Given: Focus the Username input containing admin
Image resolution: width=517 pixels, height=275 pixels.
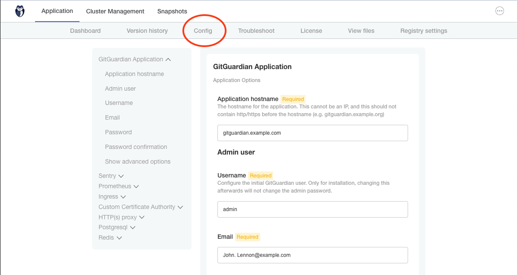Looking at the screenshot, I should (x=313, y=209).
